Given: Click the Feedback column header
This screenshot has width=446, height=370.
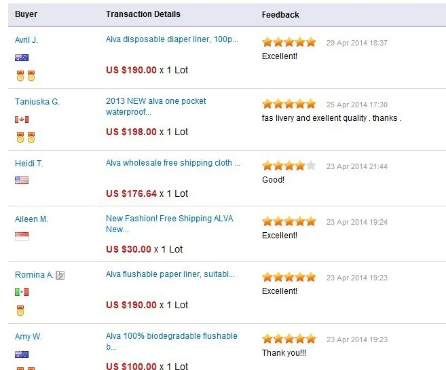Looking at the screenshot, I should pos(280,15).
